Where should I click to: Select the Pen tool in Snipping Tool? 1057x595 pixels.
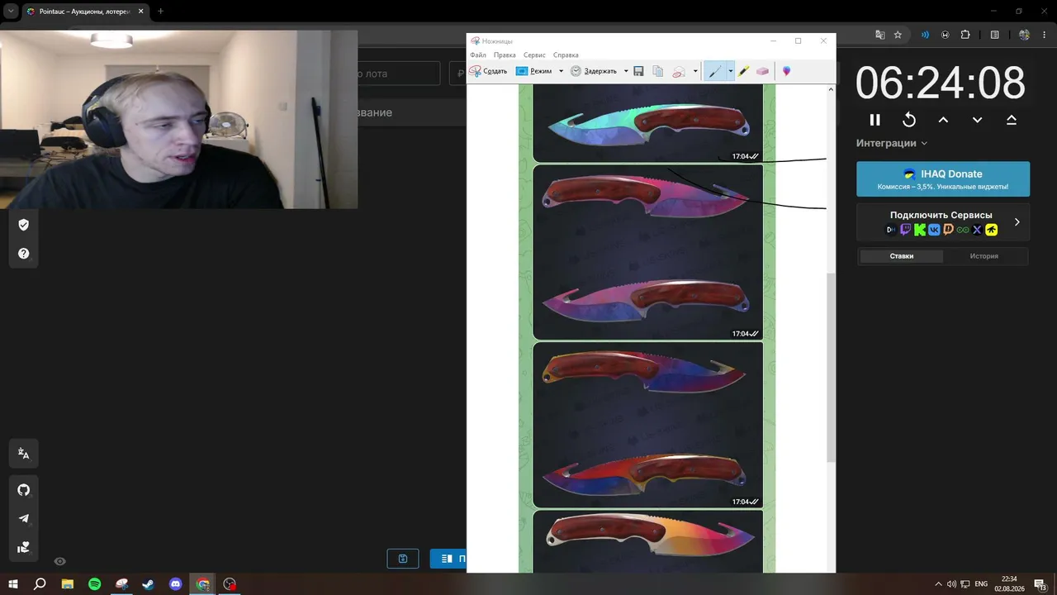(x=715, y=71)
